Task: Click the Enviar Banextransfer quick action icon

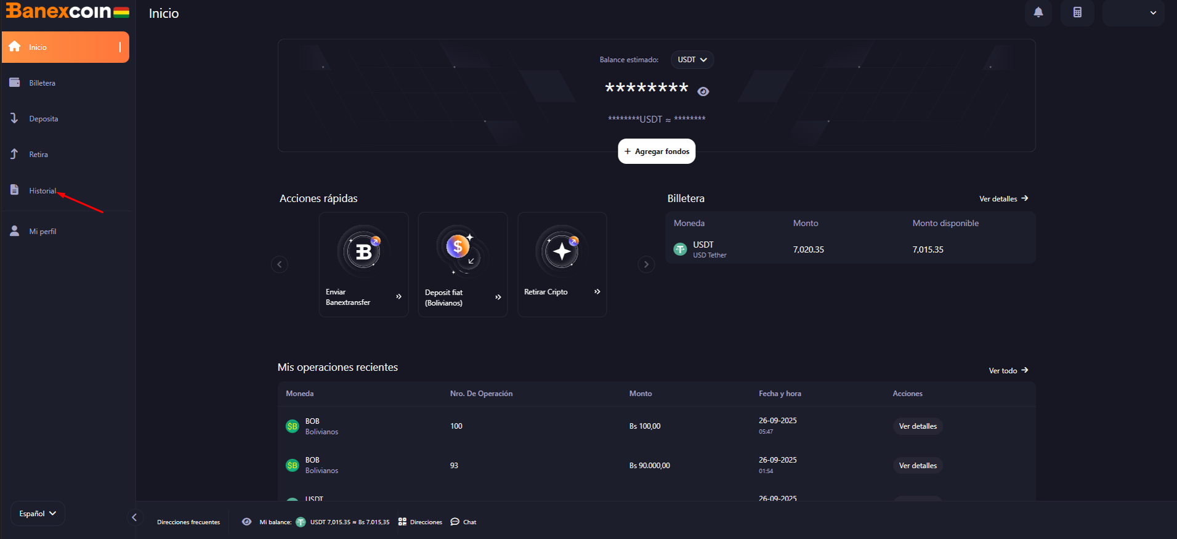Action: 363,251
